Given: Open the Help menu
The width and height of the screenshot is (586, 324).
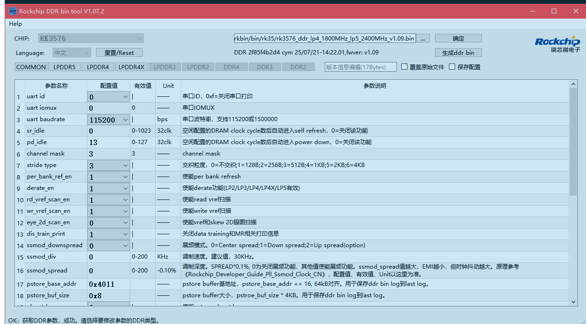Looking at the screenshot, I should coord(15,24).
